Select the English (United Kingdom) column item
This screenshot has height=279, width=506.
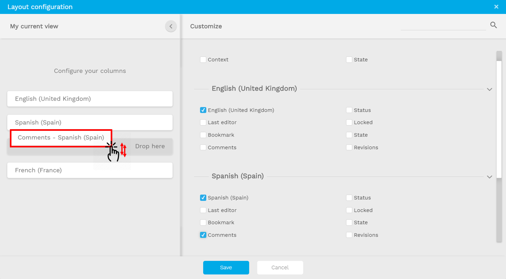(90, 99)
